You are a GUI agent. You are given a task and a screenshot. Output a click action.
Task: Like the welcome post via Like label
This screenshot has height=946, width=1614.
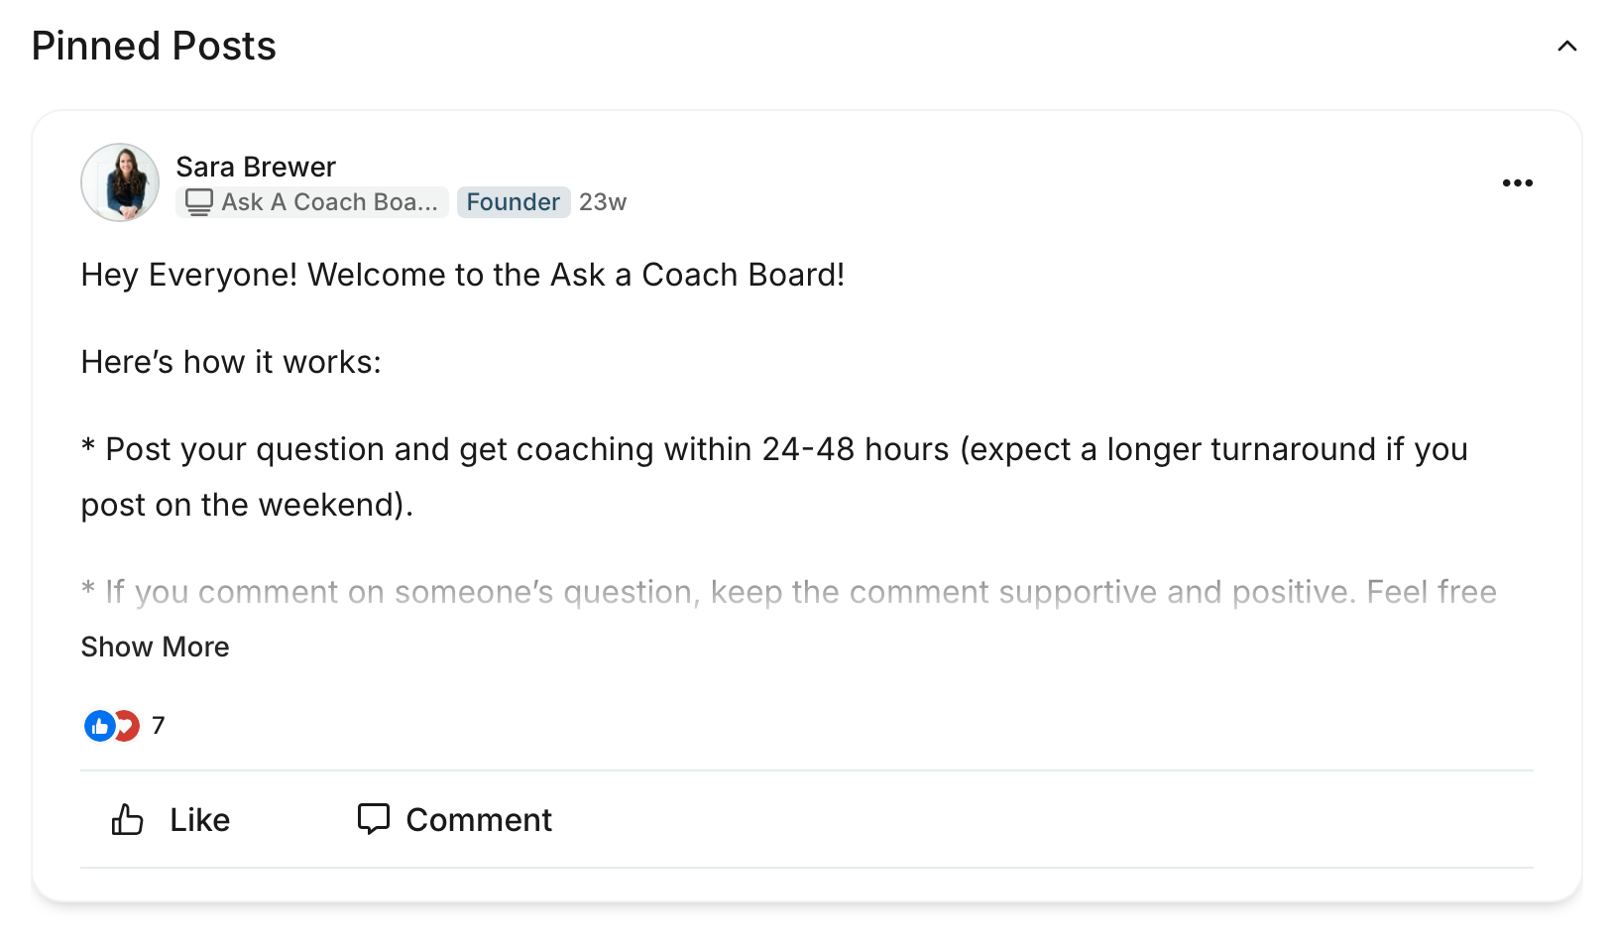pyautogui.click(x=200, y=820)
